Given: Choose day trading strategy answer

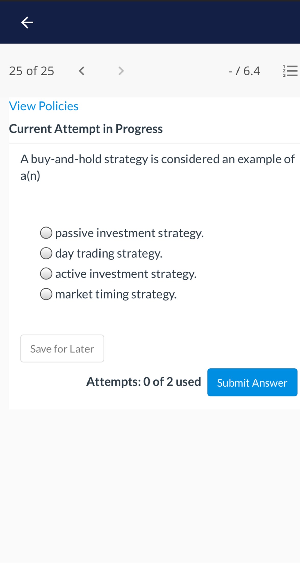Looking at the screenshot, I should tap(46, 253).
